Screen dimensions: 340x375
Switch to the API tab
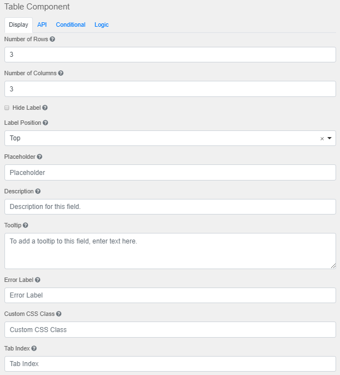tap(42, 25)
